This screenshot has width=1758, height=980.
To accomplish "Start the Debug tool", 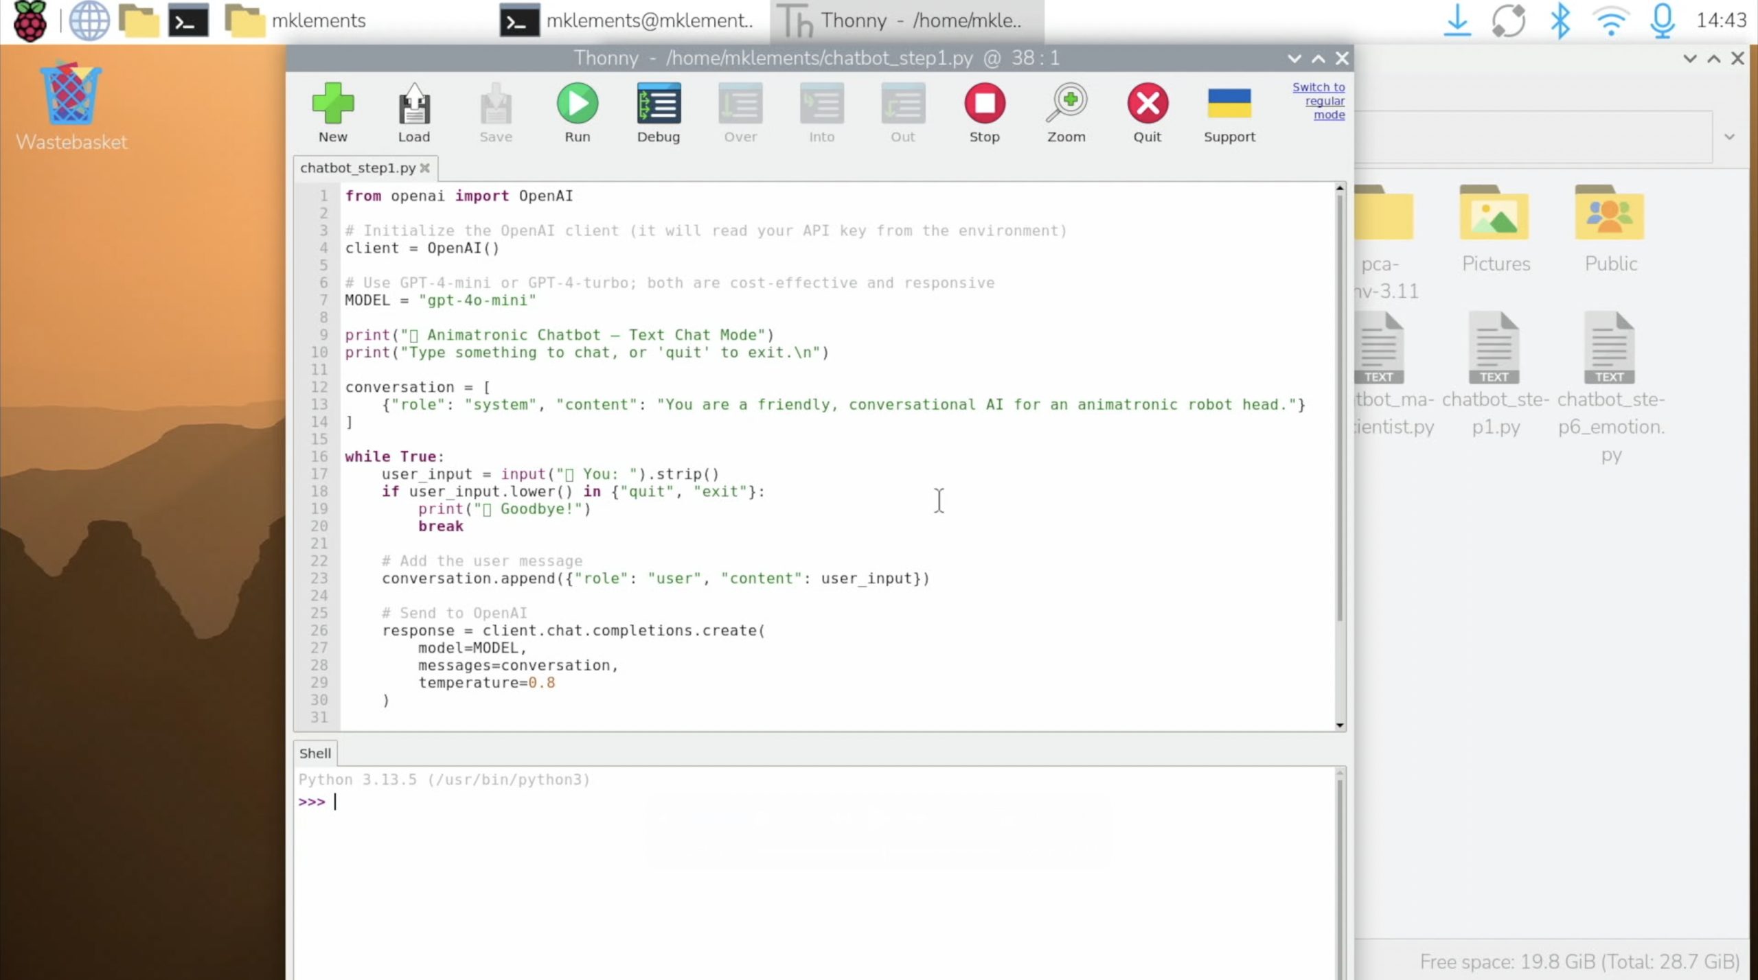I will coord(658,104).
